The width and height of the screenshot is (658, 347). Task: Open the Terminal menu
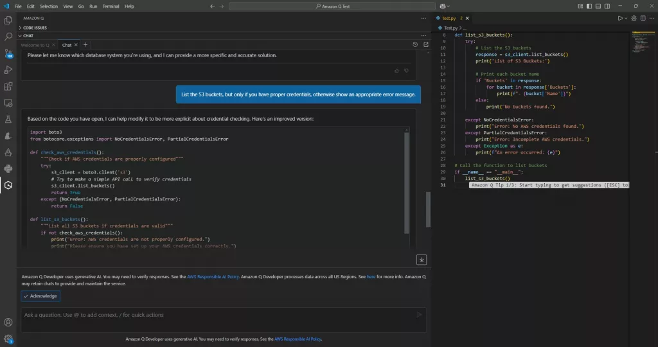[112, 6]
